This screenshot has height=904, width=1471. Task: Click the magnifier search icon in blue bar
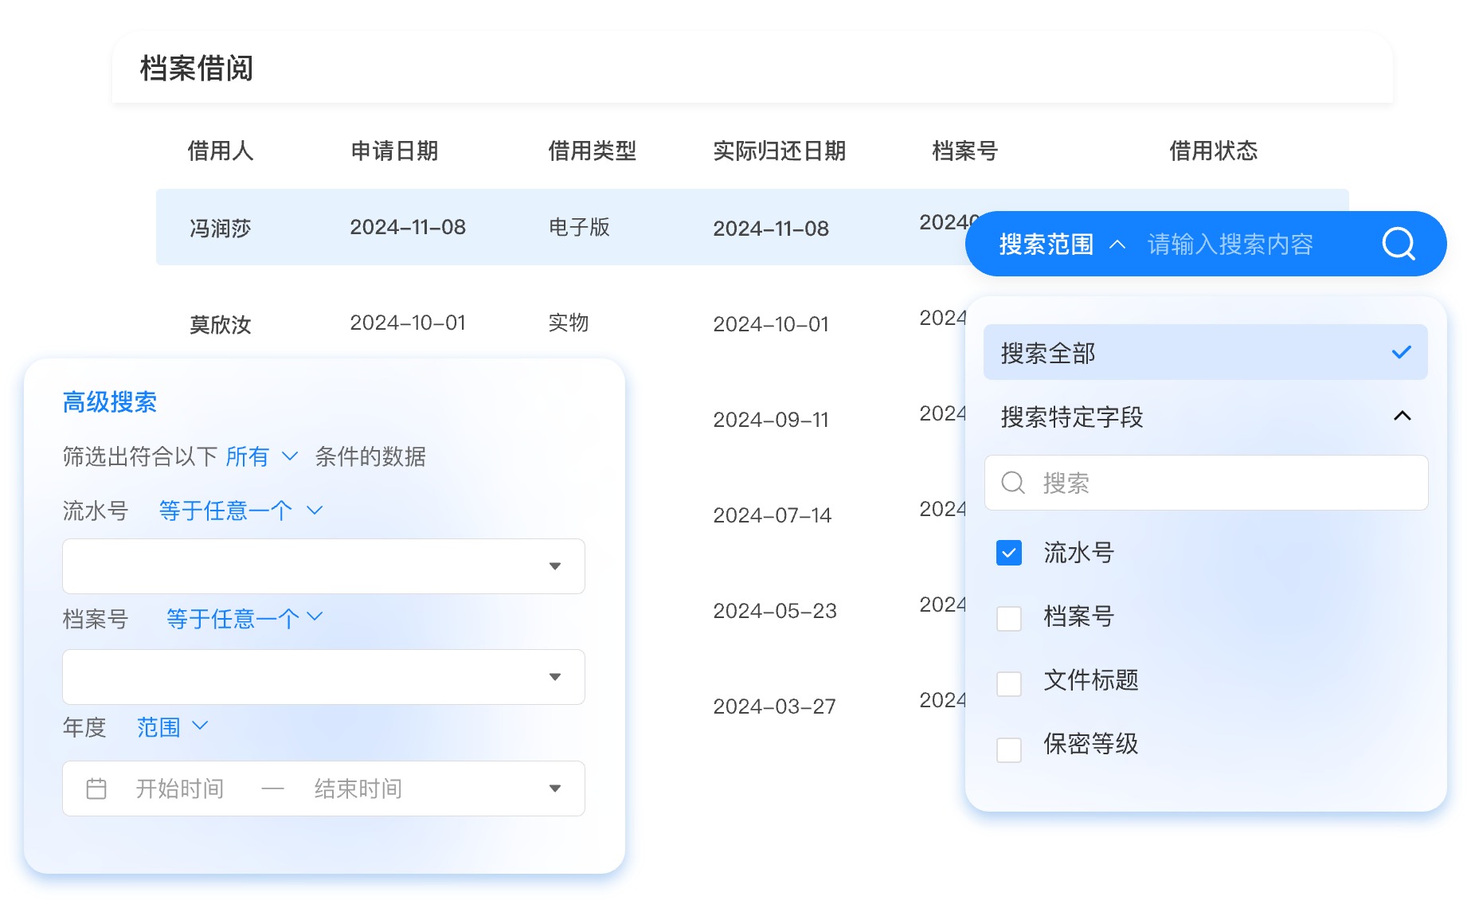coord(1399,244)
